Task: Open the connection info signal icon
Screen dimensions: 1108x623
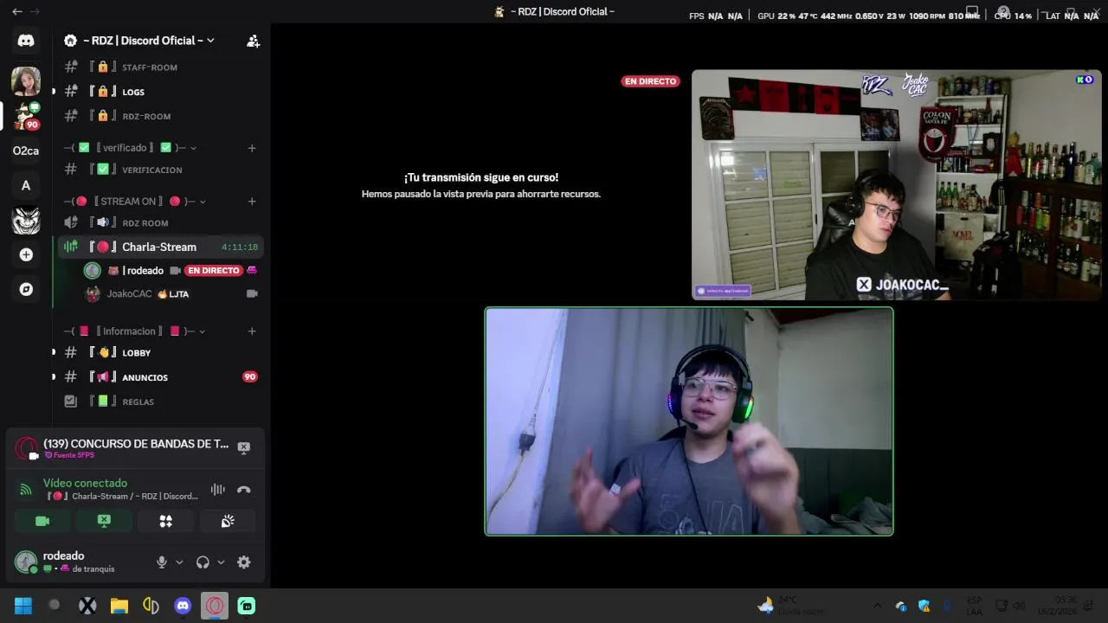Action: 26,490
